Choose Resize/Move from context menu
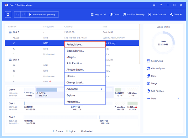The height and width of the screenshot is (138, 188). [85, 45]
